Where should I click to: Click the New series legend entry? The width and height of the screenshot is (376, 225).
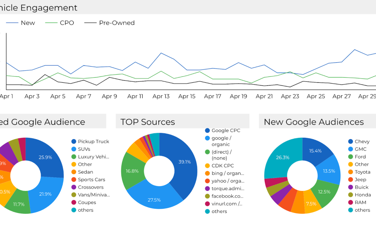pos(27,23)
